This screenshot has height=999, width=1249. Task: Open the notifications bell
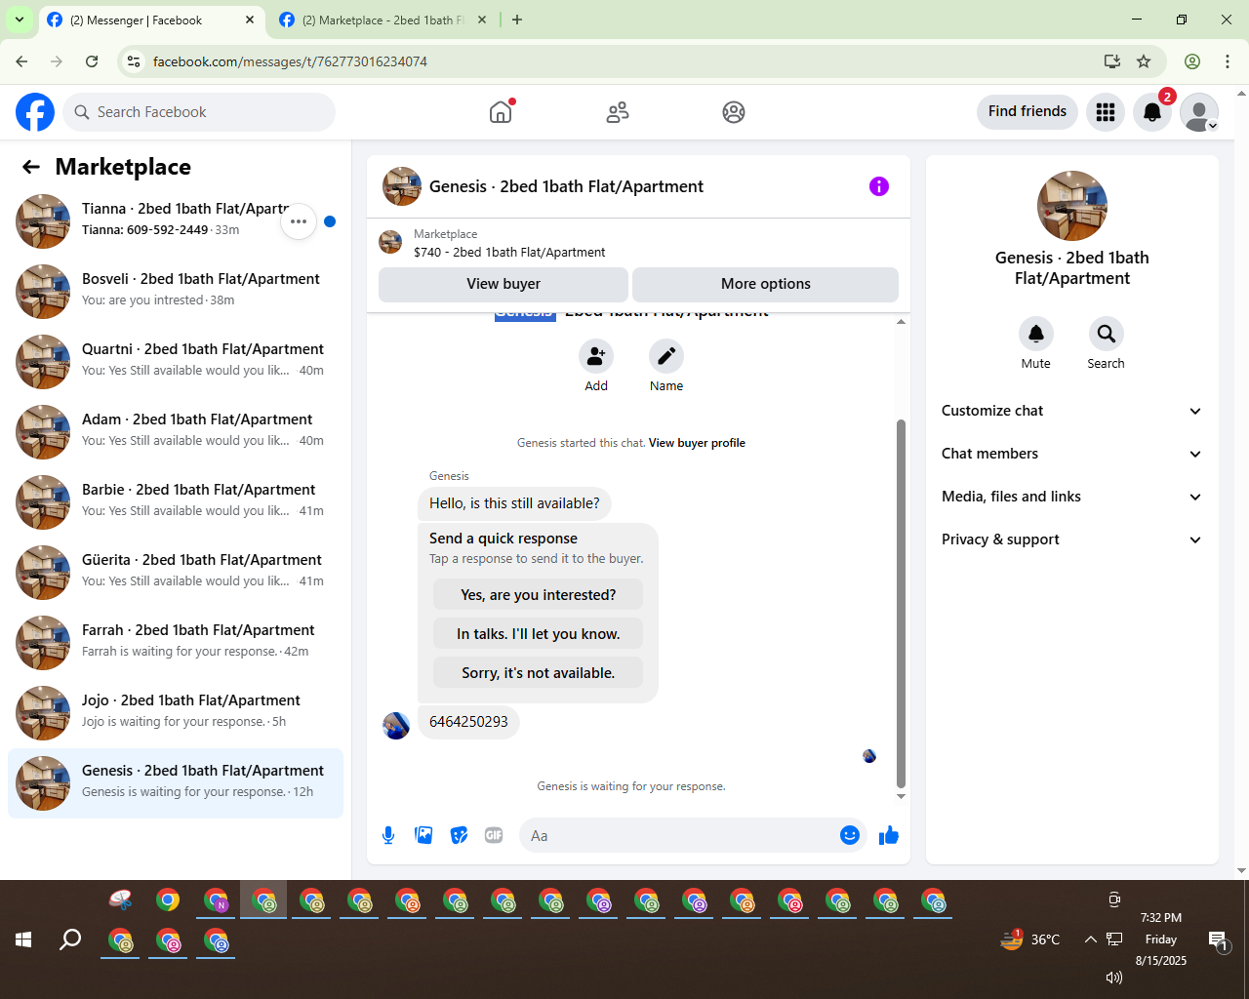(x=1152, y=112)
